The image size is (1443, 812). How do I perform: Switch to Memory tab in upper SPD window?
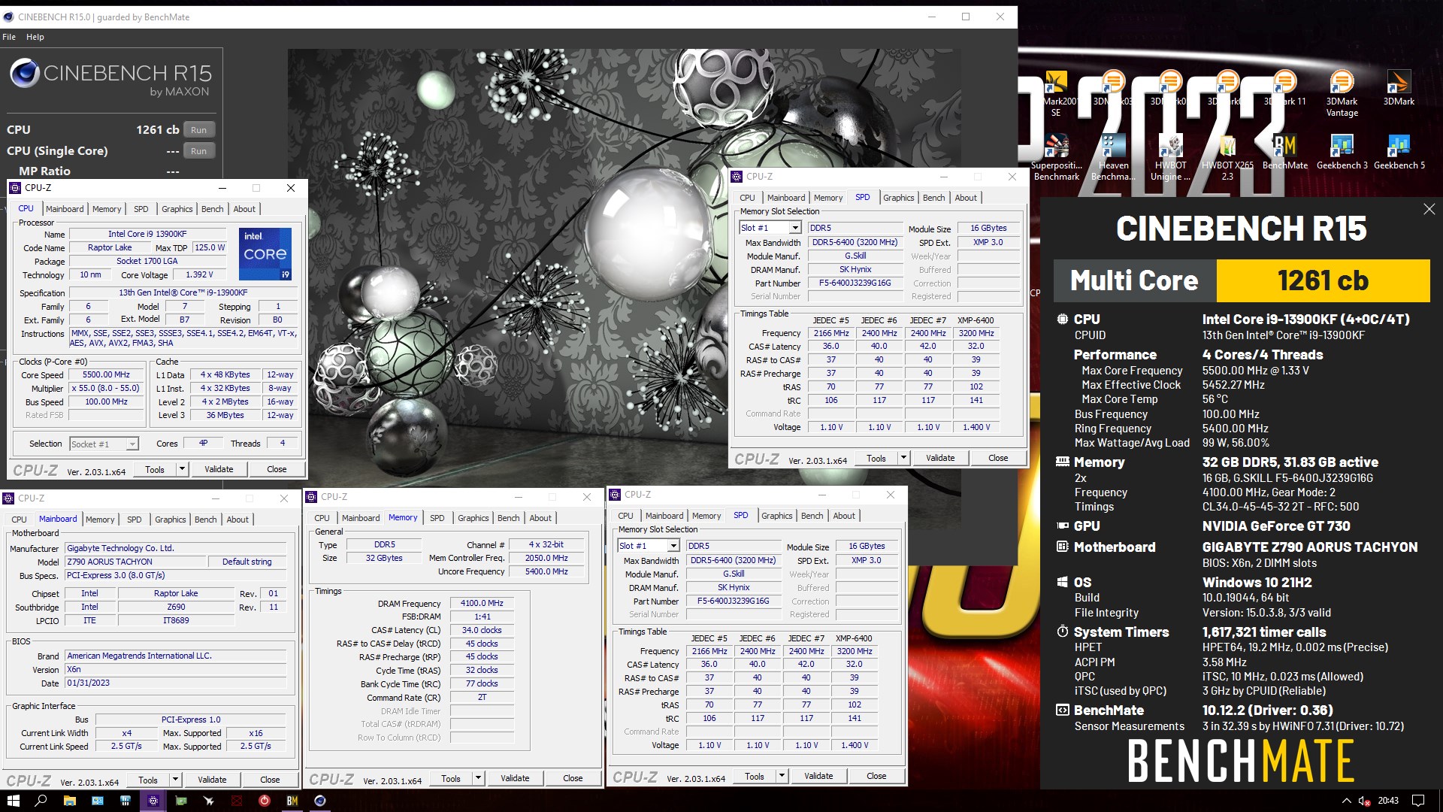[828, 198]
